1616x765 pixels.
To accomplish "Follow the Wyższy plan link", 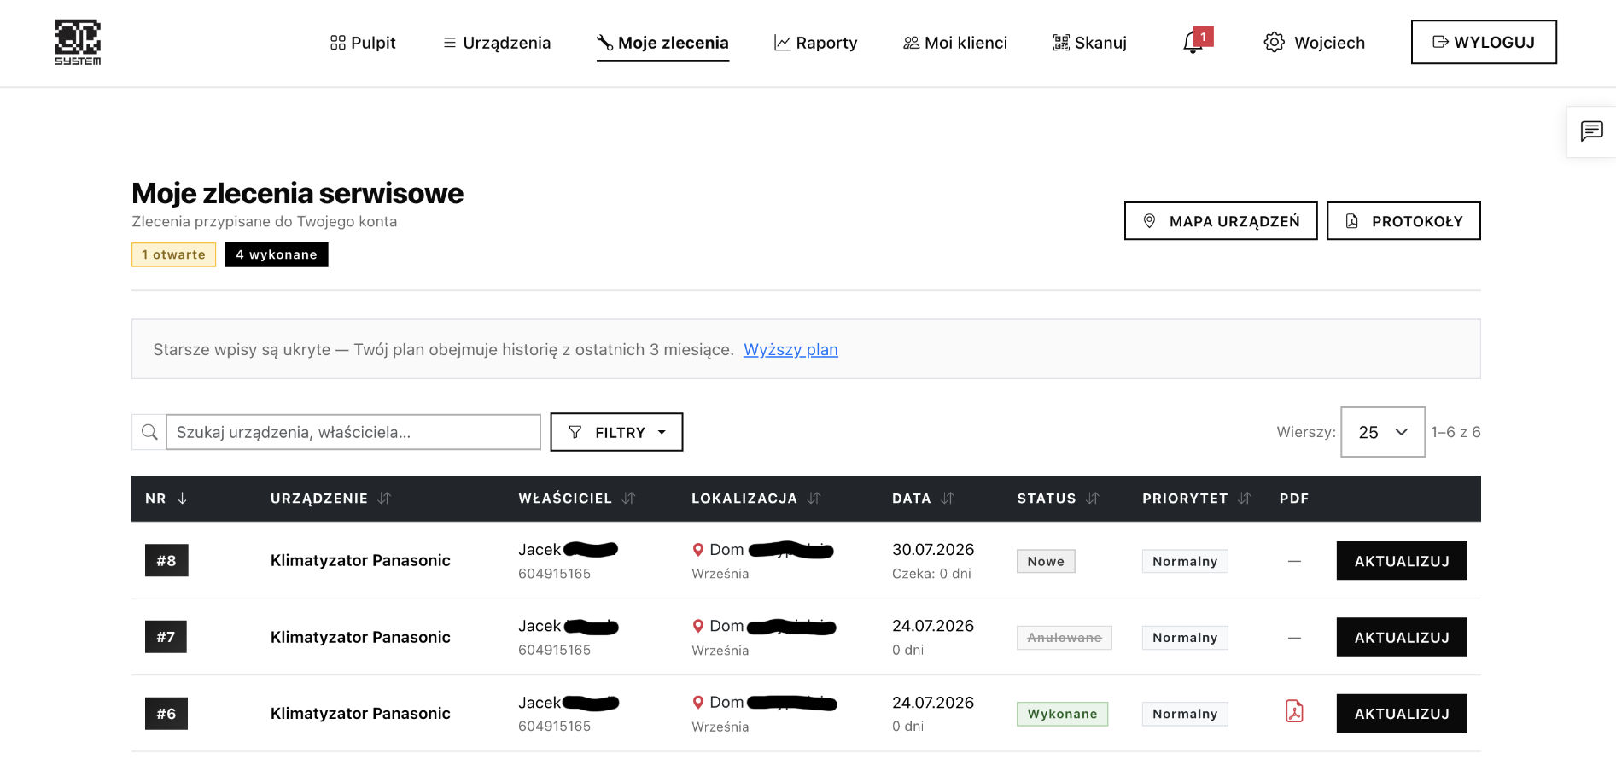I will (x=790, y=350).
